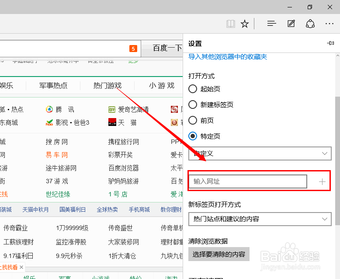
Task: Open hao 影视·爸爸3 icon
Action: click(49, 122)
